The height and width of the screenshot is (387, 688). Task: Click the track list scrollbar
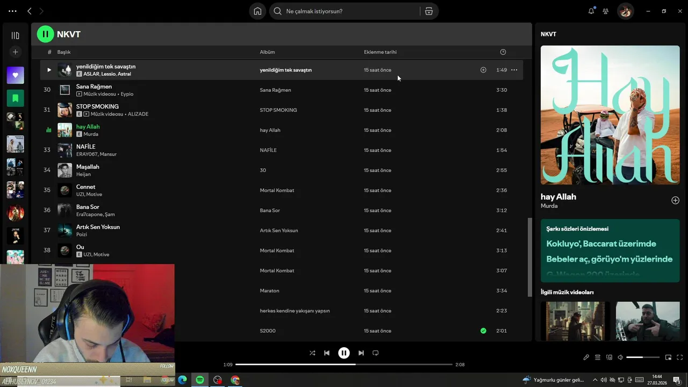[530, 257]
